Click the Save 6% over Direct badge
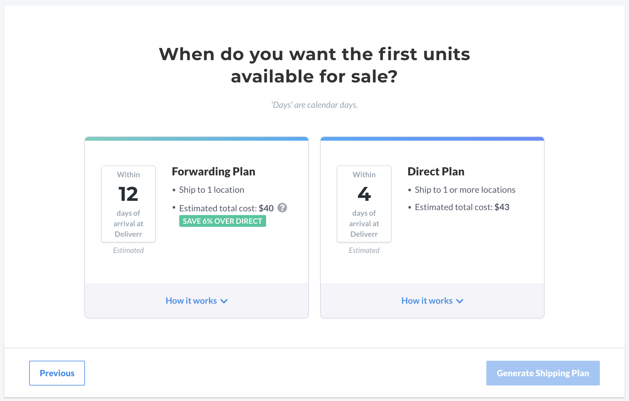 pos(222,221)
